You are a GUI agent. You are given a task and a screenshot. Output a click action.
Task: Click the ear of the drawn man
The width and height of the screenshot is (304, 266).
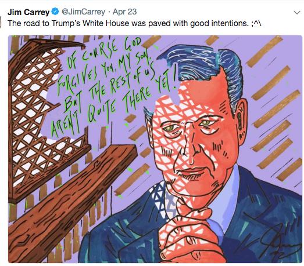[x=241, y=120]
